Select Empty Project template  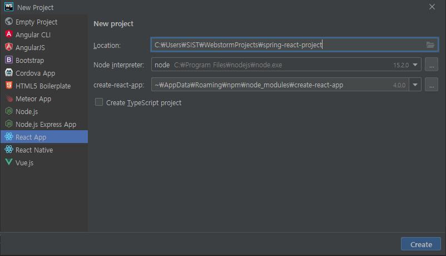[x=44, y=22]
